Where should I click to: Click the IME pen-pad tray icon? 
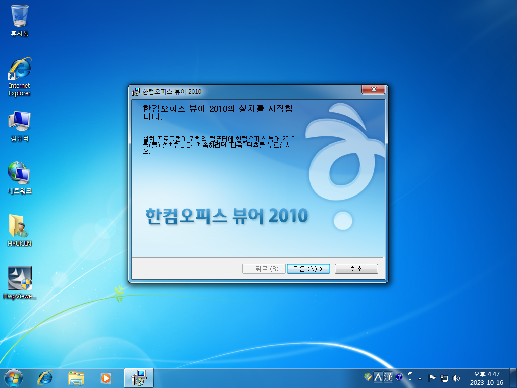pos(368,377)
